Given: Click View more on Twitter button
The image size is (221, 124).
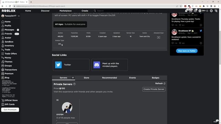Looking at the screenshot, I should [187, 51].
